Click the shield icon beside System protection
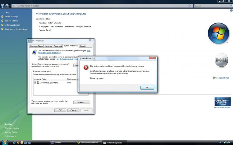Screen dimensions: 233x145 coord(2,25)
